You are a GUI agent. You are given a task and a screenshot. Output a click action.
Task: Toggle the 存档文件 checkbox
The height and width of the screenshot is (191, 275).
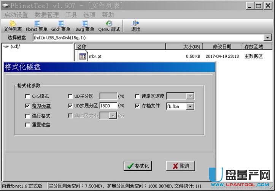pos(138,106)
